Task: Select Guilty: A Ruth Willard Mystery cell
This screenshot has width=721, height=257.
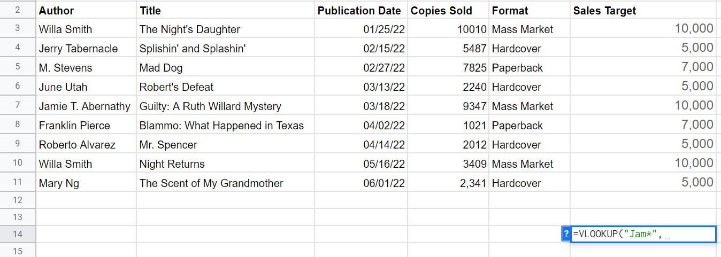Action: pos(225,106)
